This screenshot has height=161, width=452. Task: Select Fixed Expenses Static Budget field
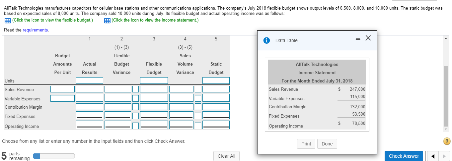tap(216, 115)
